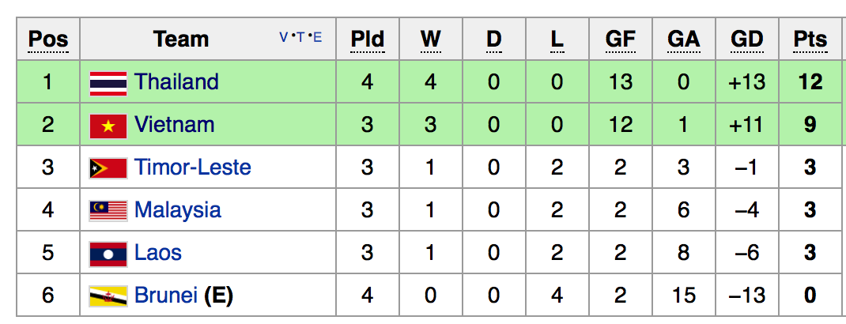Viewport: 846px width, 324px height.
Task: Click the T talk template link
Action: 300,36
